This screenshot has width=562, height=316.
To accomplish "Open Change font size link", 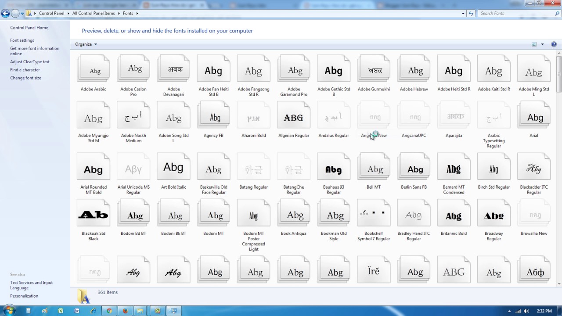I will (25, 78).
